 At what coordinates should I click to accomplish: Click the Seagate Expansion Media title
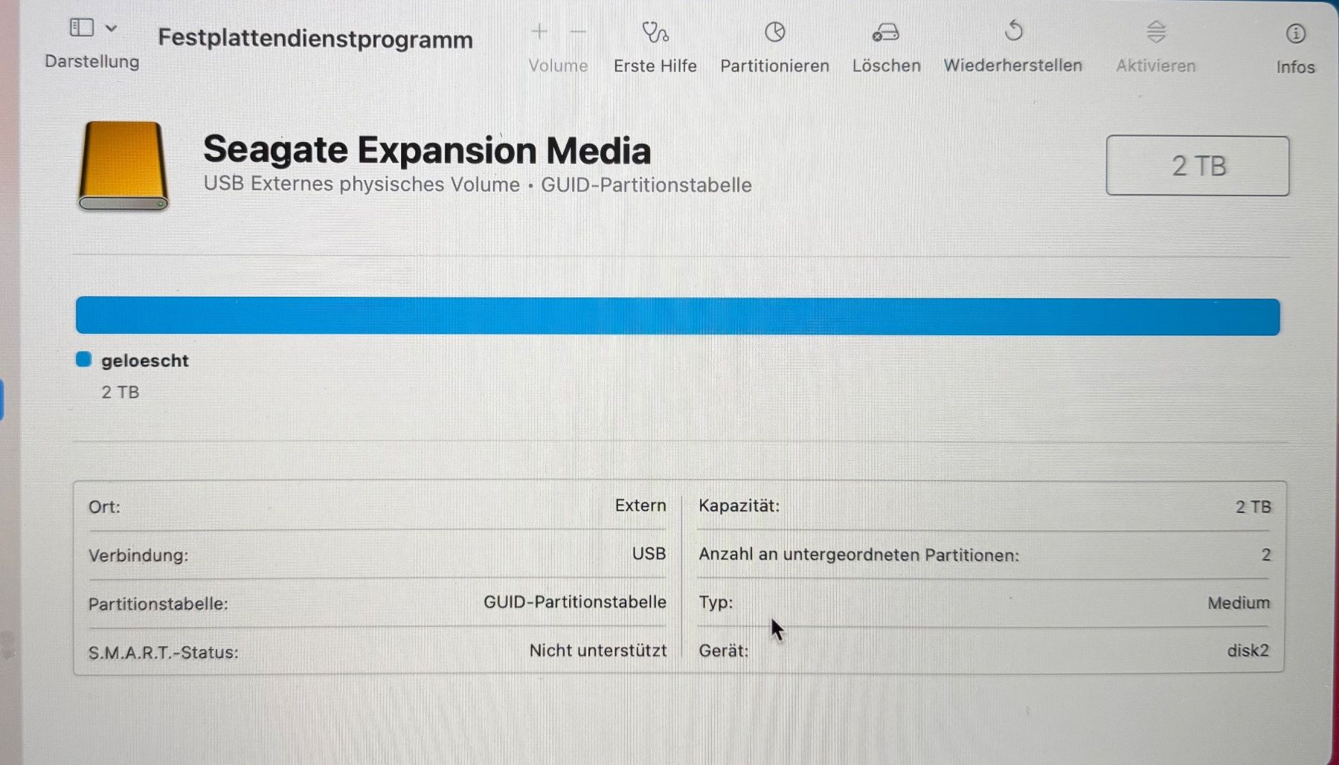coord(427,149)
